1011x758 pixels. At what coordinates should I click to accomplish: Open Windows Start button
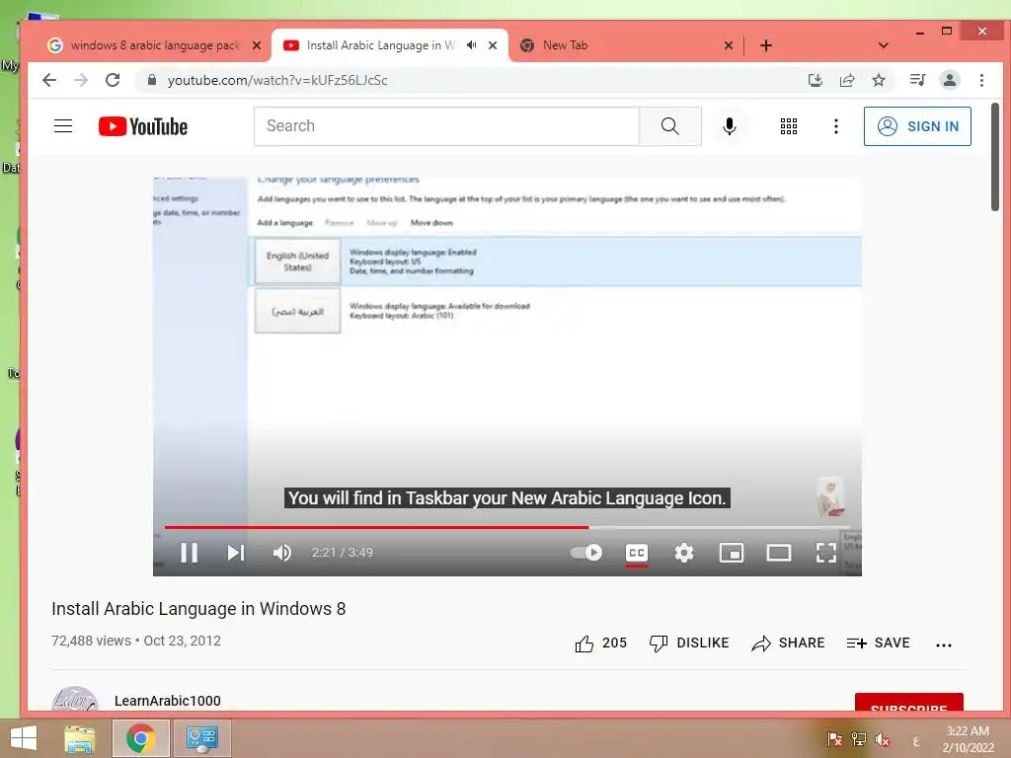pyautogui.click(x=24, y=738)
